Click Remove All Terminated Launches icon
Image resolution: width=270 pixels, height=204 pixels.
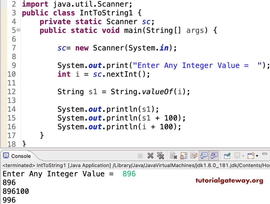[160, 155]
